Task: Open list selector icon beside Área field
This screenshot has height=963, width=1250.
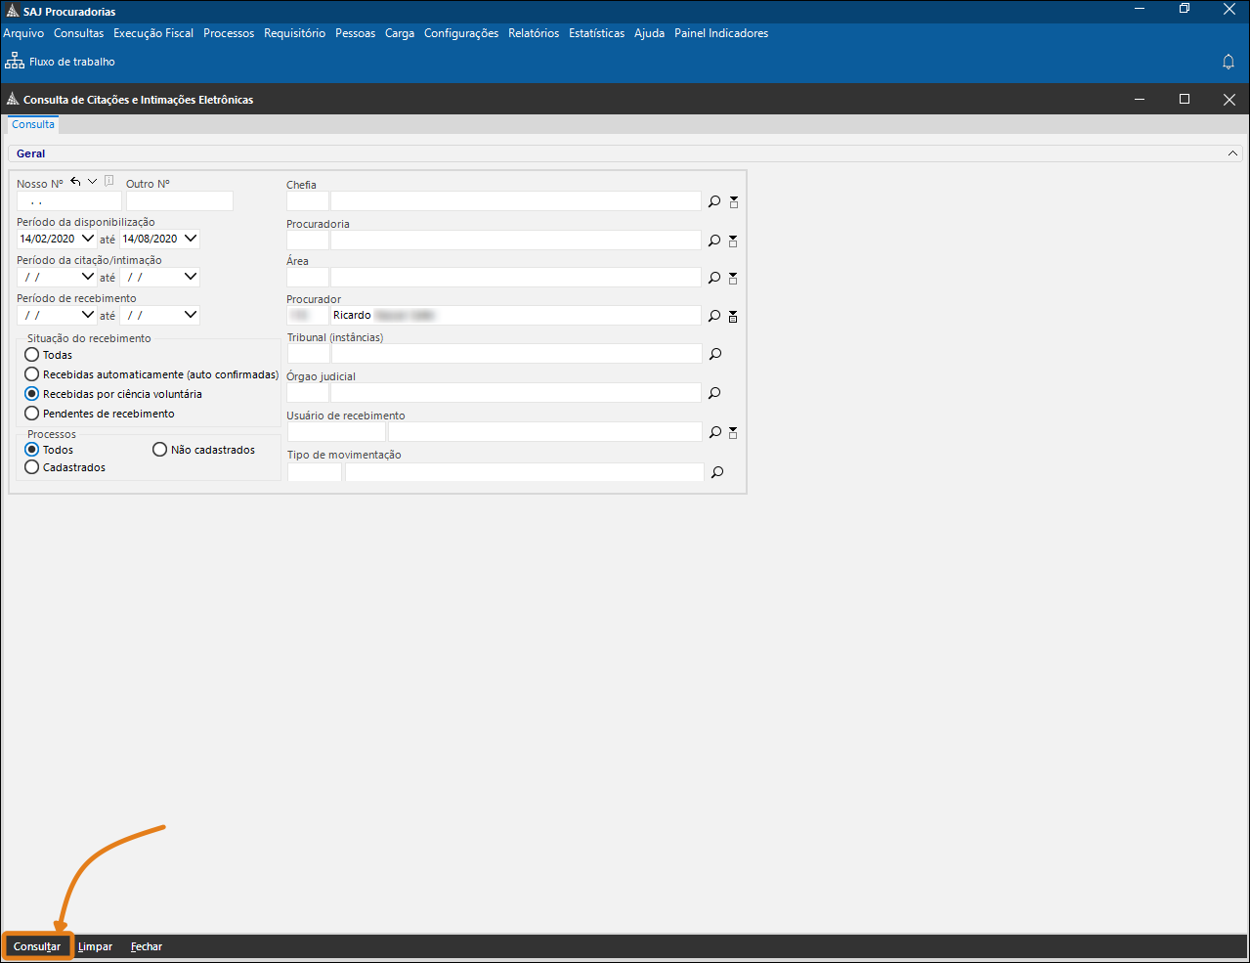Action: (x=733, y=278)
